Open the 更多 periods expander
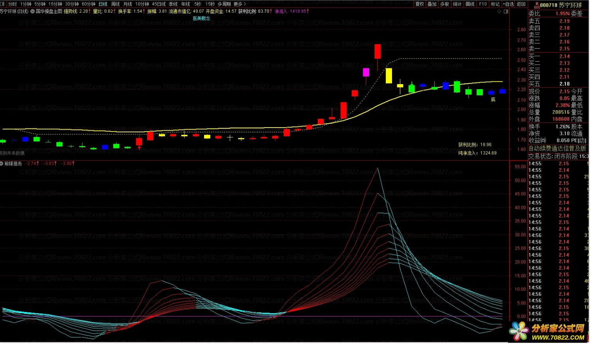591x344 pixels. click(239, 4)
